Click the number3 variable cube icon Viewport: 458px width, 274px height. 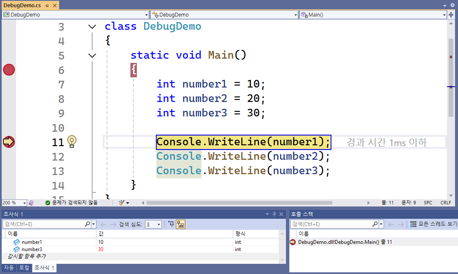tap(17, 249)
